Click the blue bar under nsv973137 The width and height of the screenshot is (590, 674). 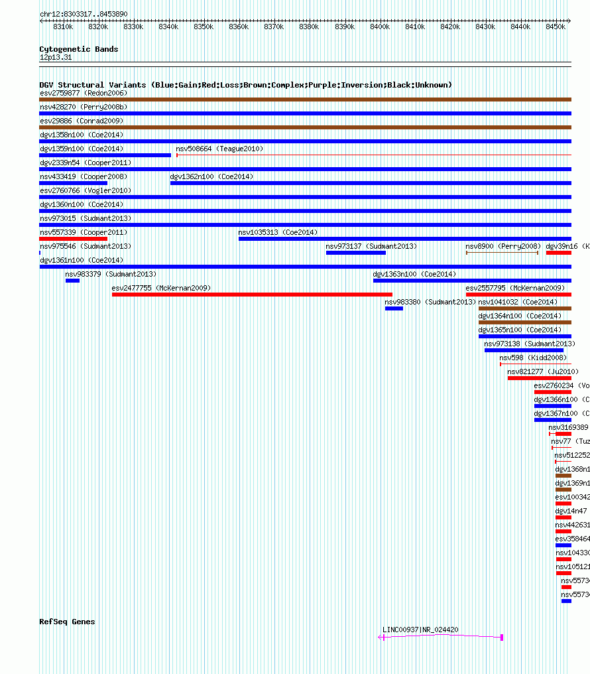point(356,253)
